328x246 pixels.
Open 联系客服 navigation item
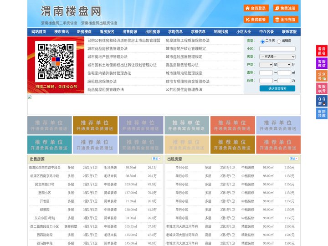tap(289, 32)
